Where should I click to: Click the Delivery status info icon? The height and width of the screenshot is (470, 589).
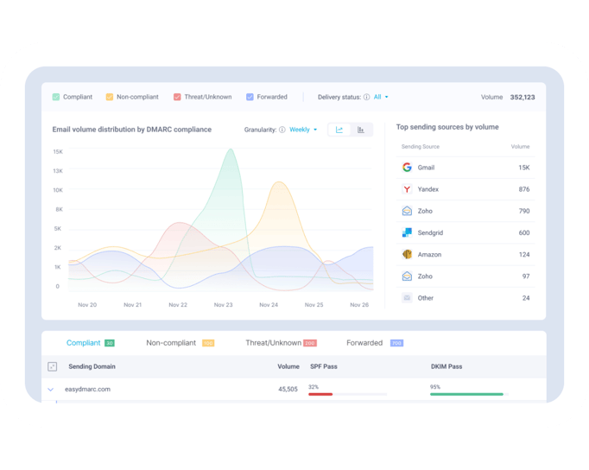(367, 97)
